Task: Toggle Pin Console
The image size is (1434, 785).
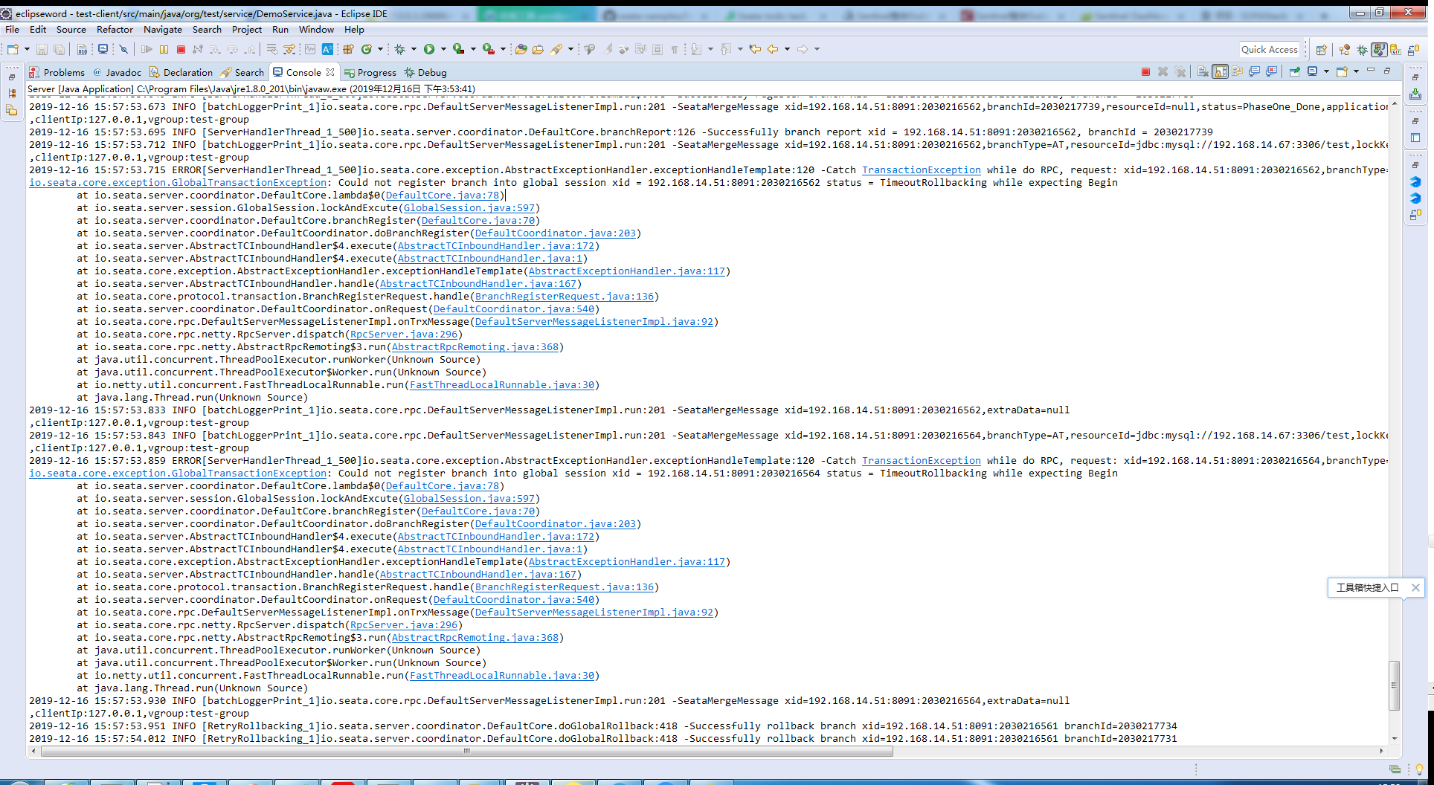Action: click(x=1295, y=71)
